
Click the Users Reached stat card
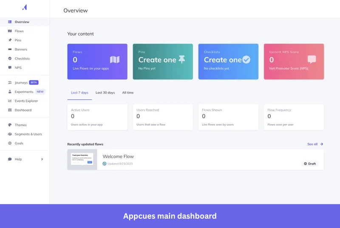pos(163,117)
